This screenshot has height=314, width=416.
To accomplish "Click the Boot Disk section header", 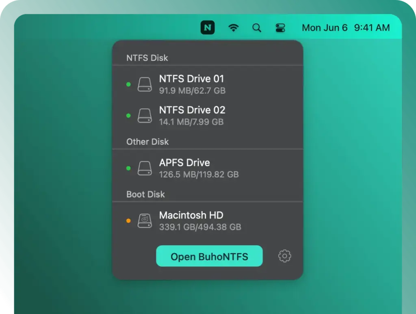I will click(145, 194).
